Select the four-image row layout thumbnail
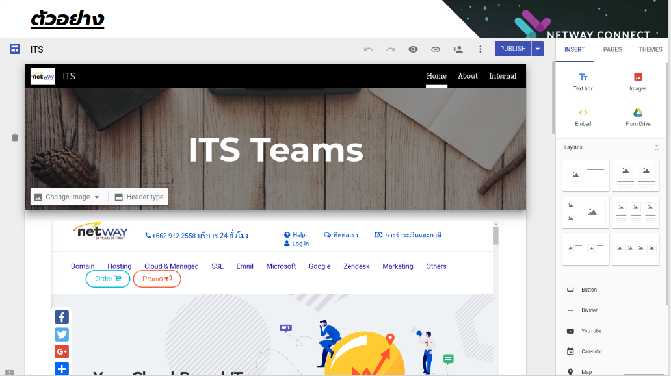 click(x=636, y=249)
